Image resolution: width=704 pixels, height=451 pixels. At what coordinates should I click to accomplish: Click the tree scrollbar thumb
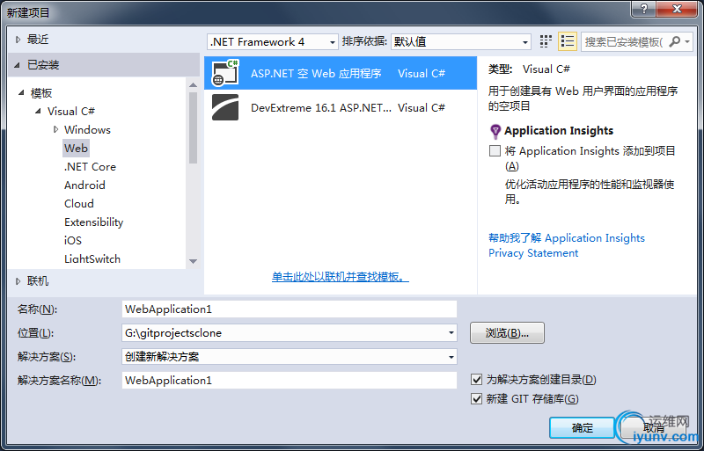click(x=193, y=127)
